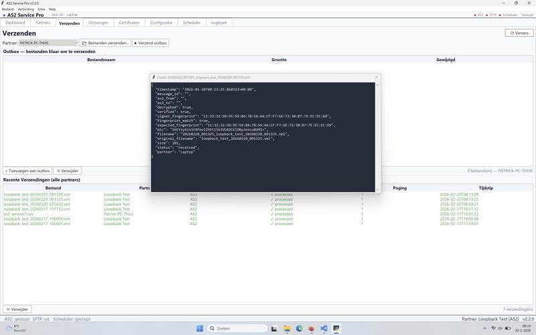536x335 pixels.
Task: Click the network tray icon
Action: (x=493, y=328)
